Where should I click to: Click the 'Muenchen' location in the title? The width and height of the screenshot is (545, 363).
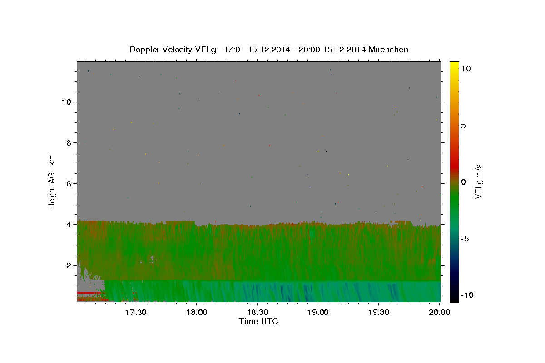(388, 49)
